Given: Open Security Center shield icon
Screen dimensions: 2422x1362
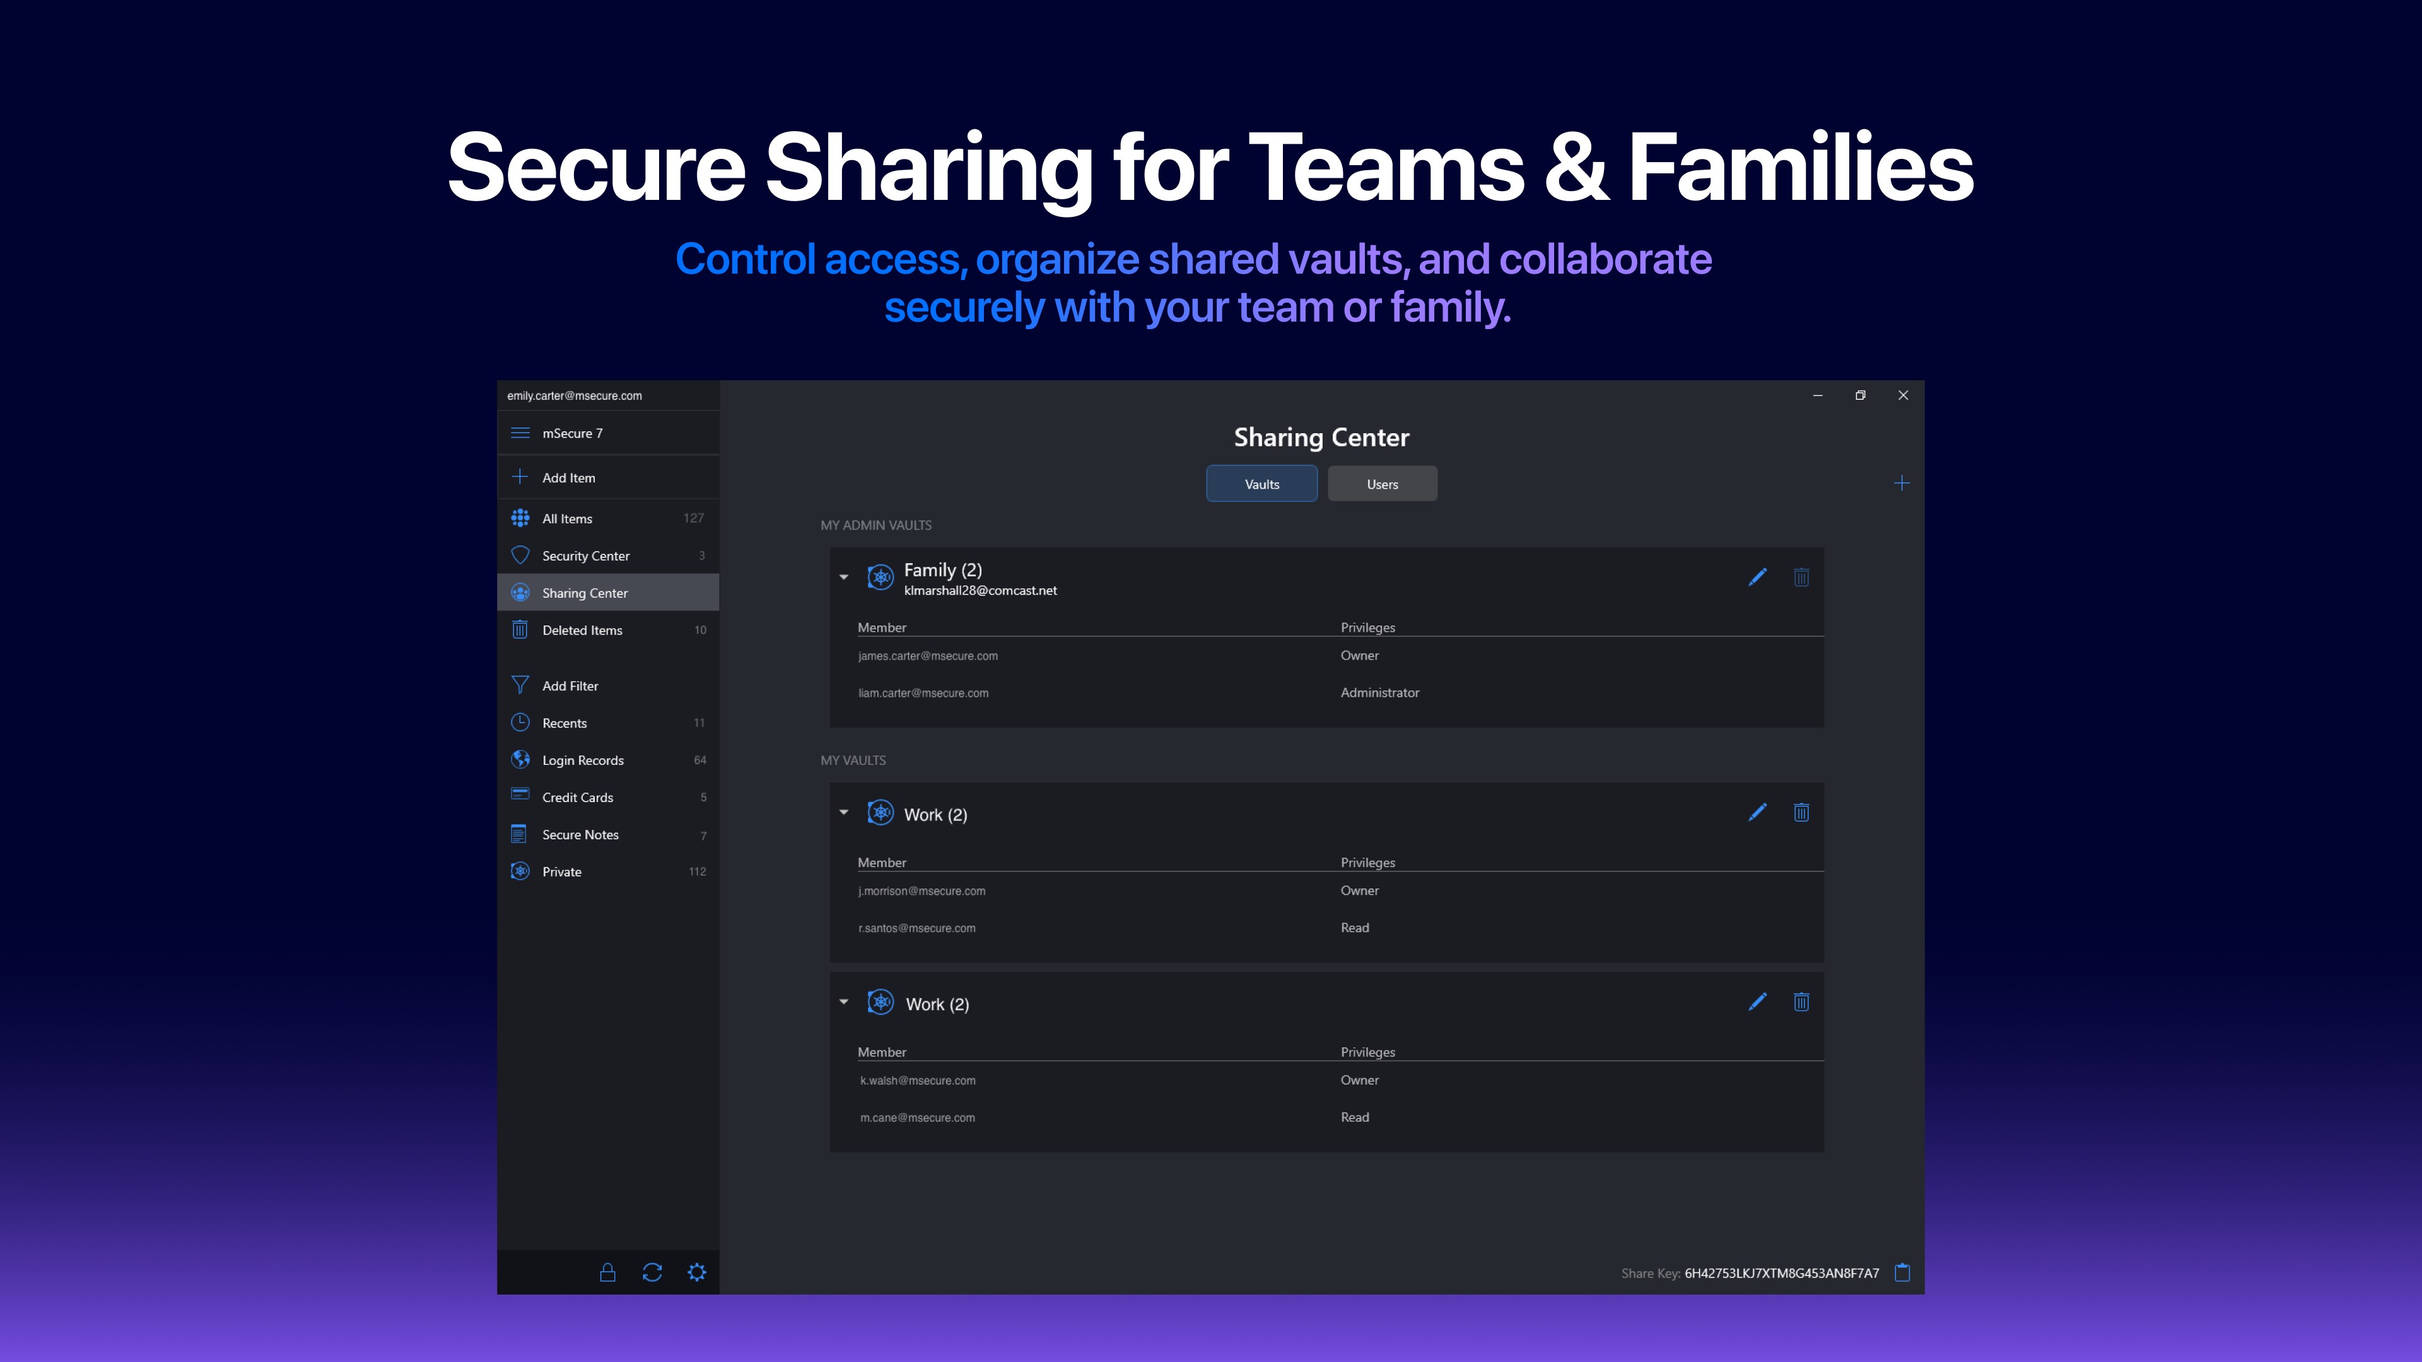Looking at the screenshot, I should [x=520, y=556].
